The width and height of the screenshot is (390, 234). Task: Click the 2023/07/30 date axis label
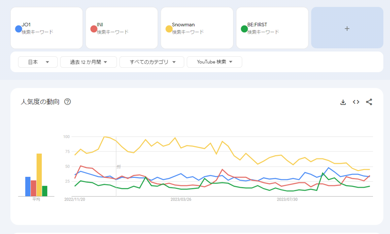287,200
